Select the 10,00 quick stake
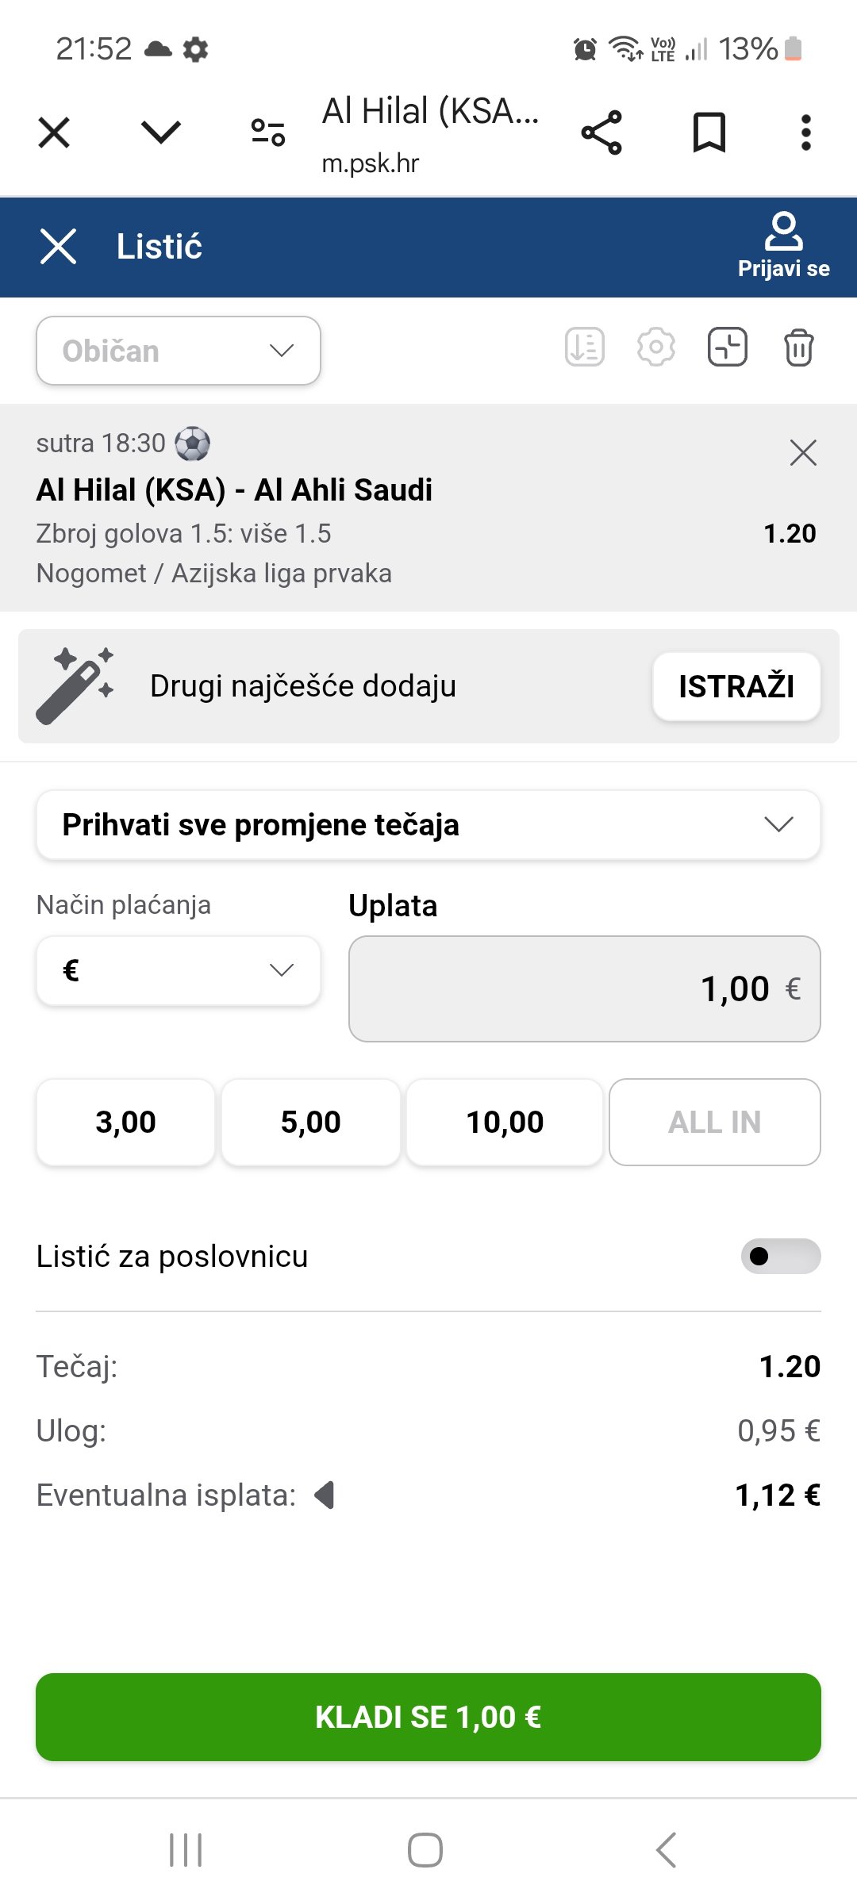 [x=505, y=1122]
